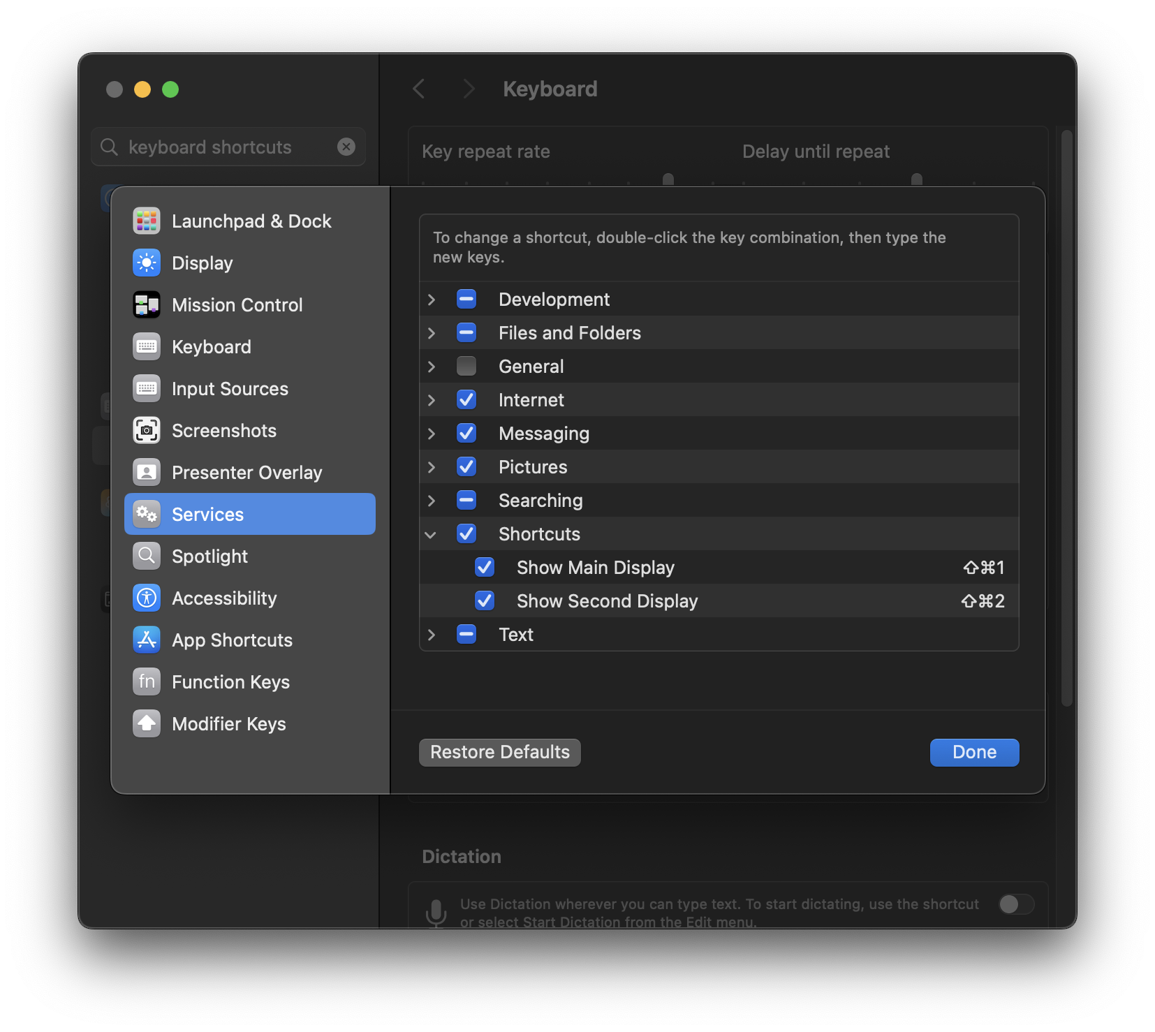Go to the Mission Control category

[250, 305]
